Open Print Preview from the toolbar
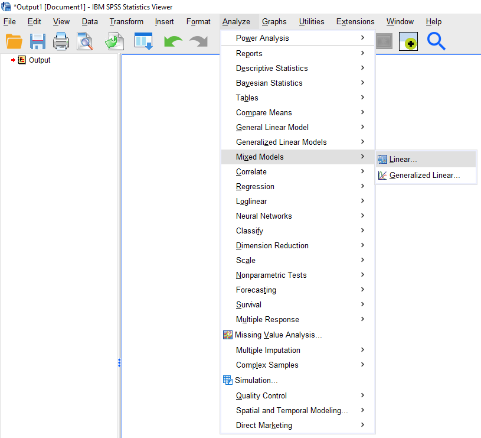Image resolution: width=481 pixels, height=438 pixels. click(x=85, y=41)
